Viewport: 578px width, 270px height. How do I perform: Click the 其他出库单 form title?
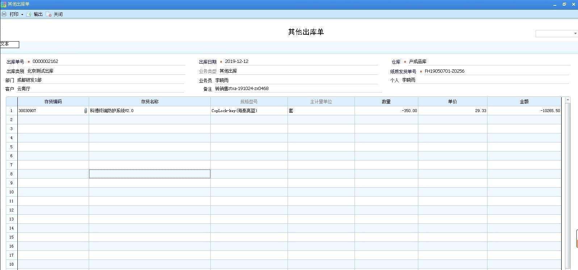(x=306, y=32)
